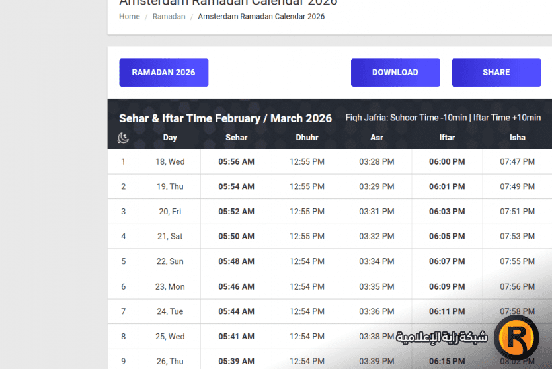Click the 21, Sat date cell
The image size is (552, 369).
click(x=170, y=237)
